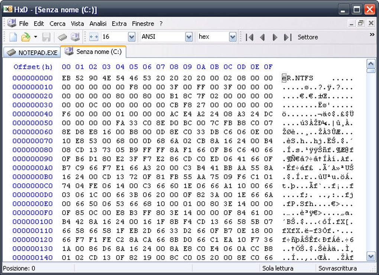379x275 pixels.
Task: Click the Settore field label
Action: pyautogui.click(x=308, y=37)
